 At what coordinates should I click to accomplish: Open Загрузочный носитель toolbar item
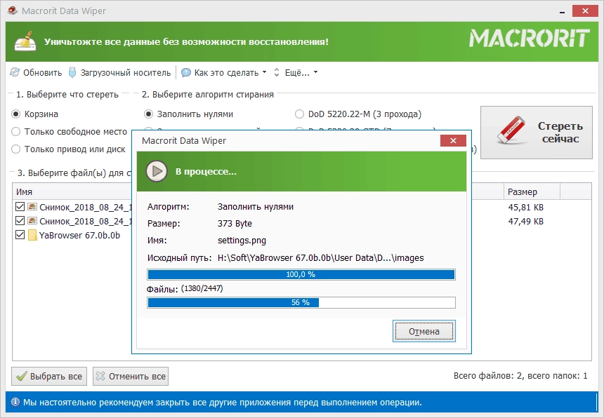120,72
